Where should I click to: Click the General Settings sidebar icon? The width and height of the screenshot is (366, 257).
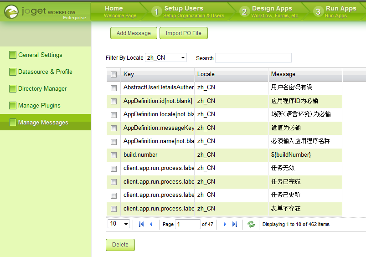13,55
